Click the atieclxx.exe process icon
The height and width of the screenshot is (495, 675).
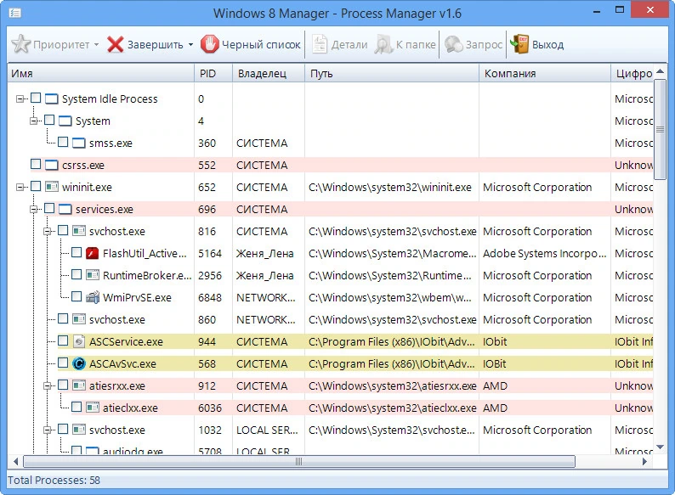[92, 408]
